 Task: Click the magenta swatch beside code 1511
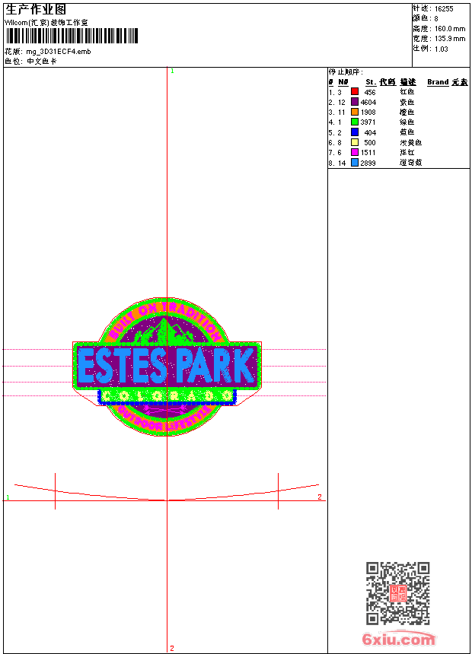pyautogui.click(x=355, y=152)
